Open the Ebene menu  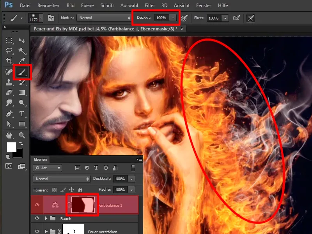click(x=87, y=5)
